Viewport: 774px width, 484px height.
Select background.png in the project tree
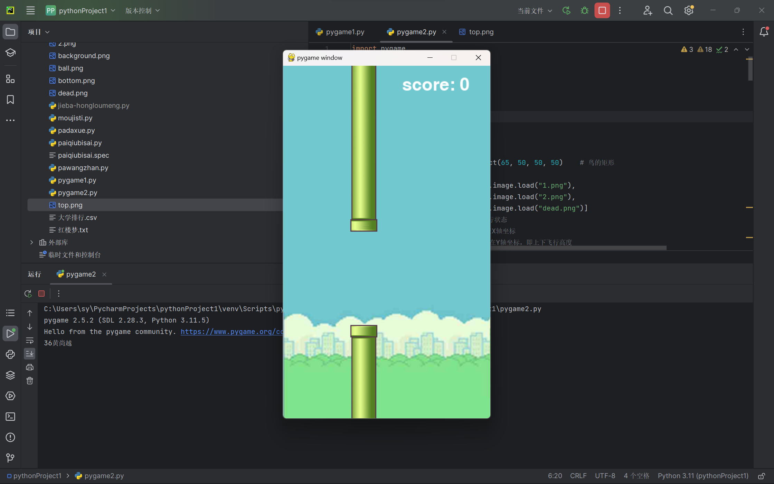pyautogui.click(x=84, y=56)
